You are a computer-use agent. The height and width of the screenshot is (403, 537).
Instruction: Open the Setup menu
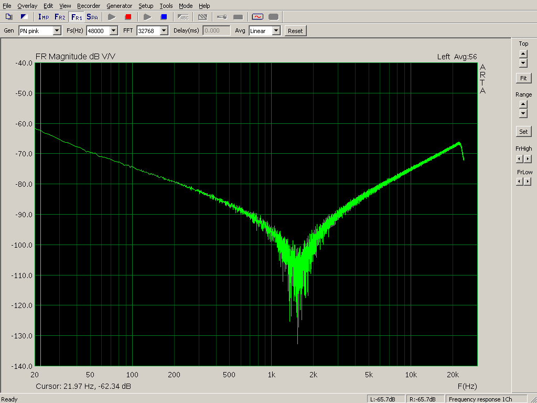[x=146, y=6]
